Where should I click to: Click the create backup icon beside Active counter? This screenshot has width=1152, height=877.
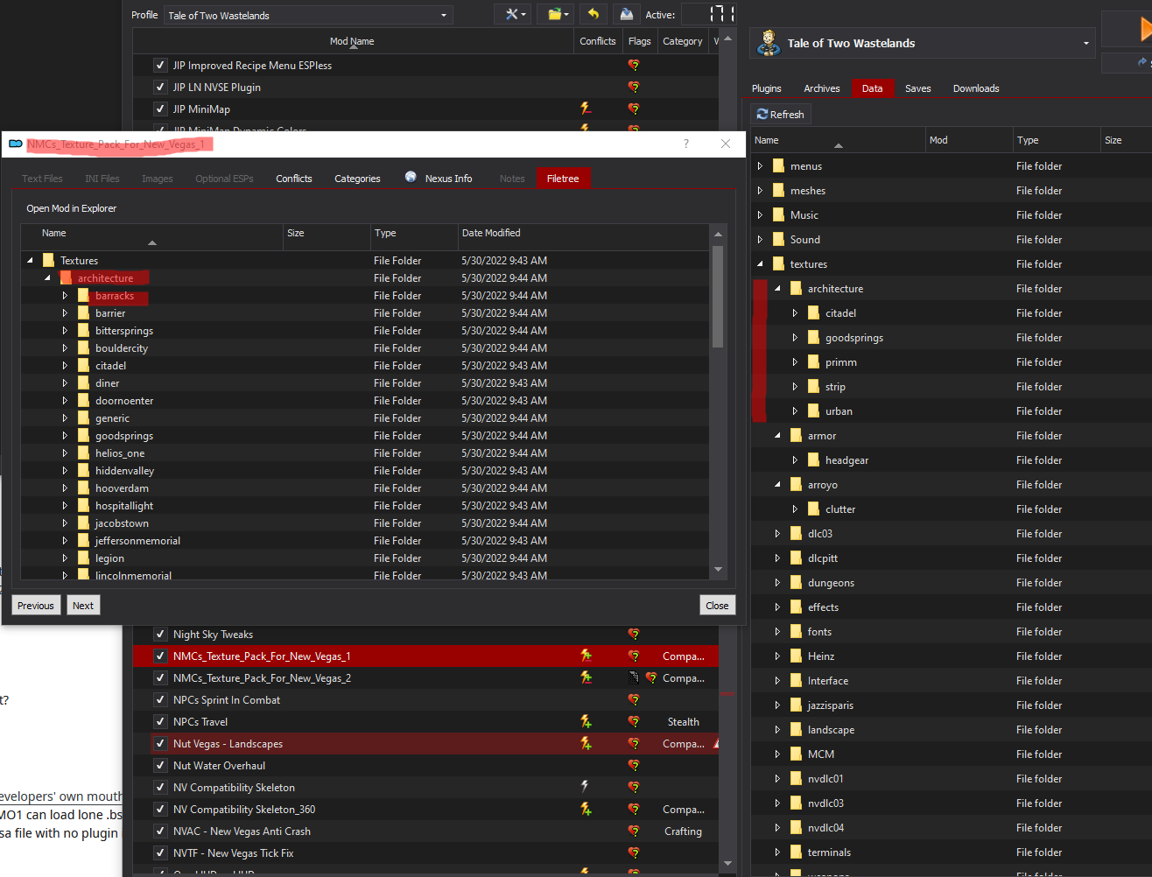coord(626,14)
